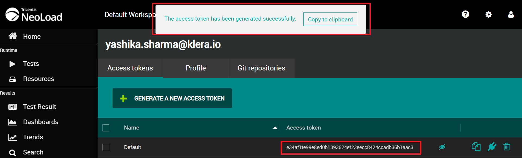Click the NeoLoad logo

pyautogui.click(x=34, y=15)
